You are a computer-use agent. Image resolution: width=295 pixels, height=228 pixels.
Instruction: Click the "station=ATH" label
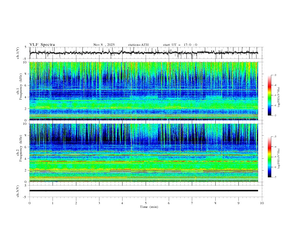[x=138, y=45]
